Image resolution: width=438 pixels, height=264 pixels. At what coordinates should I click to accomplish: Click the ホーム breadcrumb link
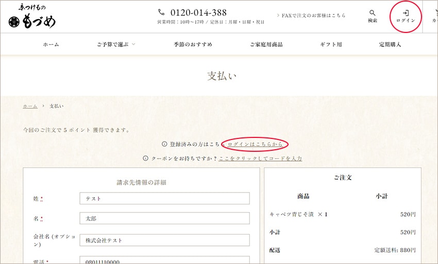point(30,106)
